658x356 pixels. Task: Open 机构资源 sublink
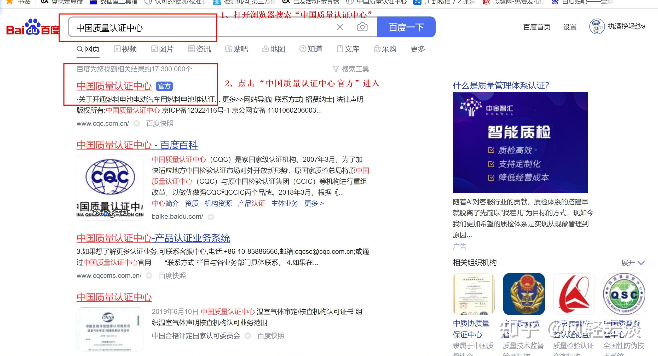pyautogui.click(x=218, y=203)
